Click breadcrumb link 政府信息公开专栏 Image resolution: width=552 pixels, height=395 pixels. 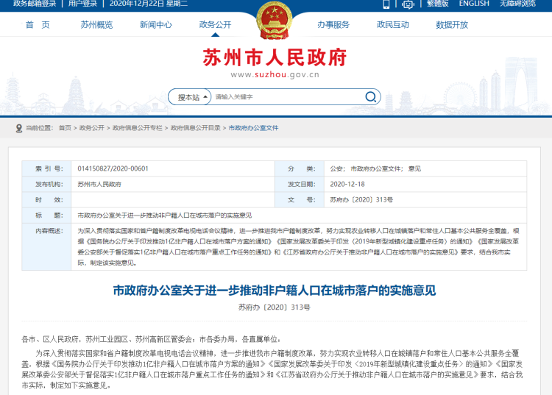(138, 128)
